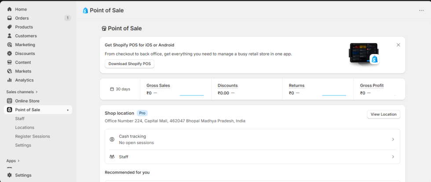The image size is (431, 182).
Task: Click the Discounts badge icon
Action: coord(9,54)
